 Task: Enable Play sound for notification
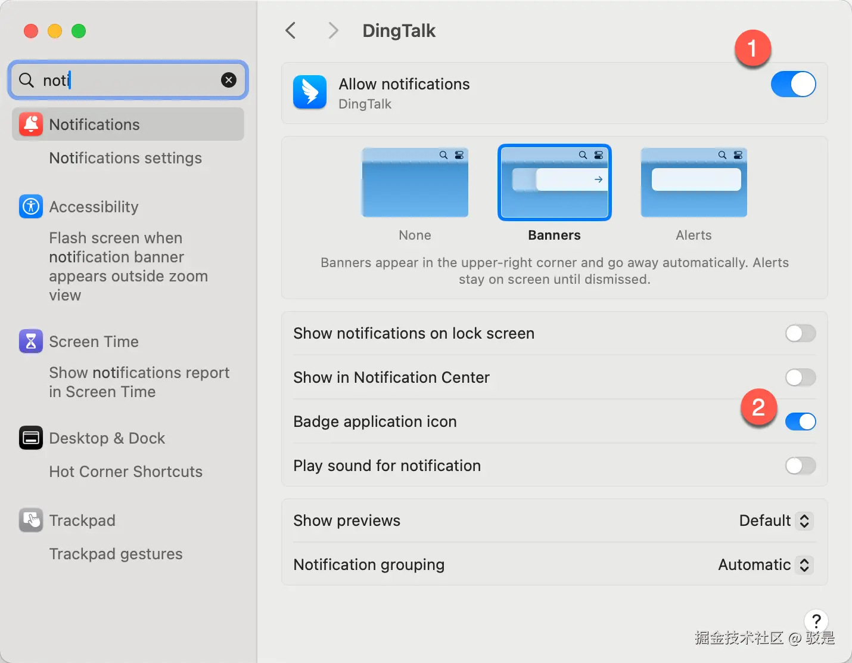(x=800, y=466)
